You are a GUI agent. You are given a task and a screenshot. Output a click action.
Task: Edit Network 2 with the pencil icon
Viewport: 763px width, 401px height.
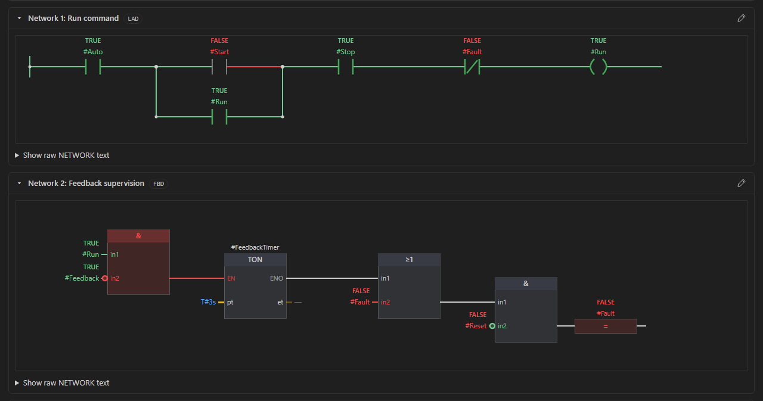[741, 183]
